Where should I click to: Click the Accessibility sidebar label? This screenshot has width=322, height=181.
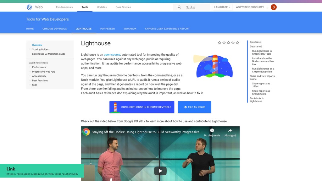coord(39,76)
